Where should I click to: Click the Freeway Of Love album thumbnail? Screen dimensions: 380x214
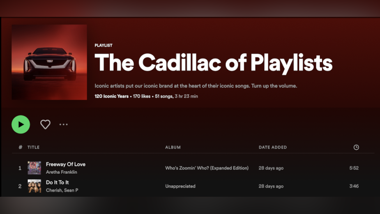(x=34, y=168)
